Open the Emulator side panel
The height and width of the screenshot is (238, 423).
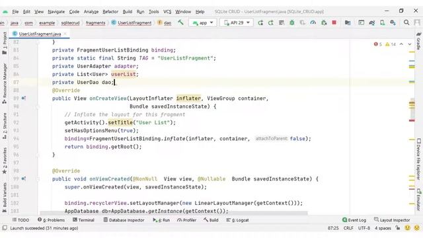(418, 200)
